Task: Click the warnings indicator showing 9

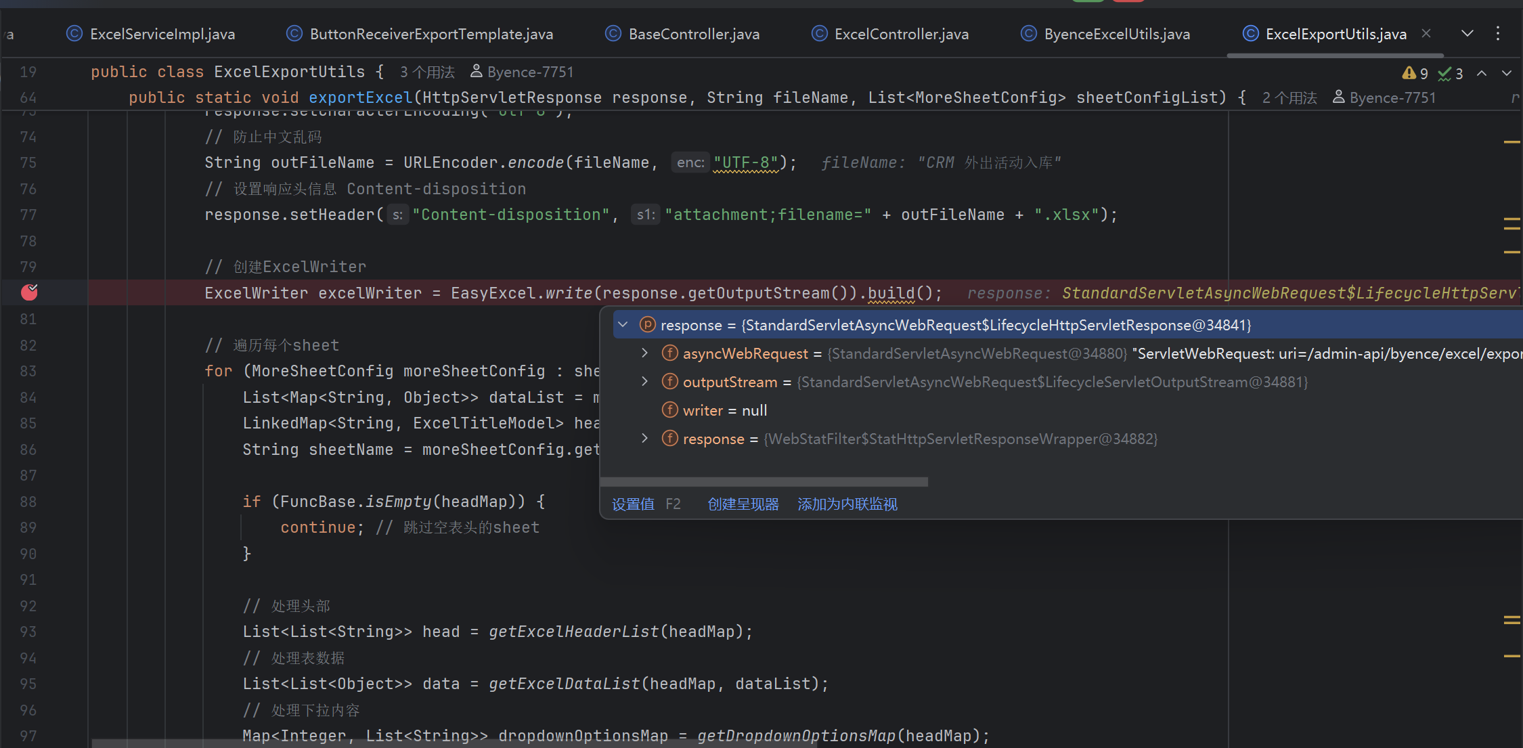Action: [1415, 73]
